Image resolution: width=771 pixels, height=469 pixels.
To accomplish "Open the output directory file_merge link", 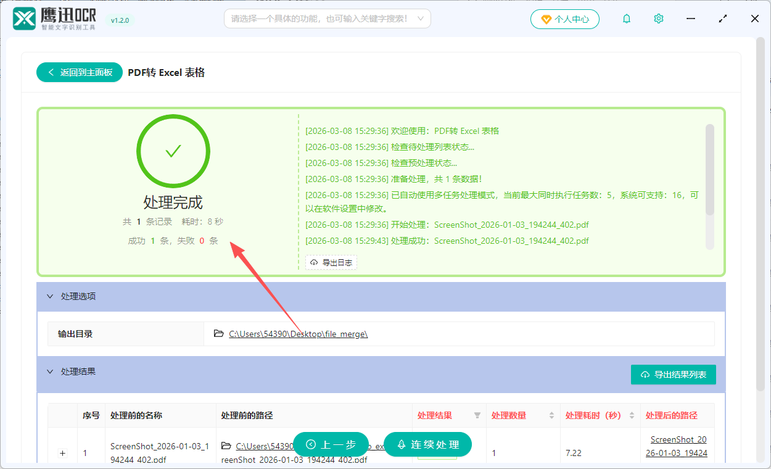I will 298,333.
